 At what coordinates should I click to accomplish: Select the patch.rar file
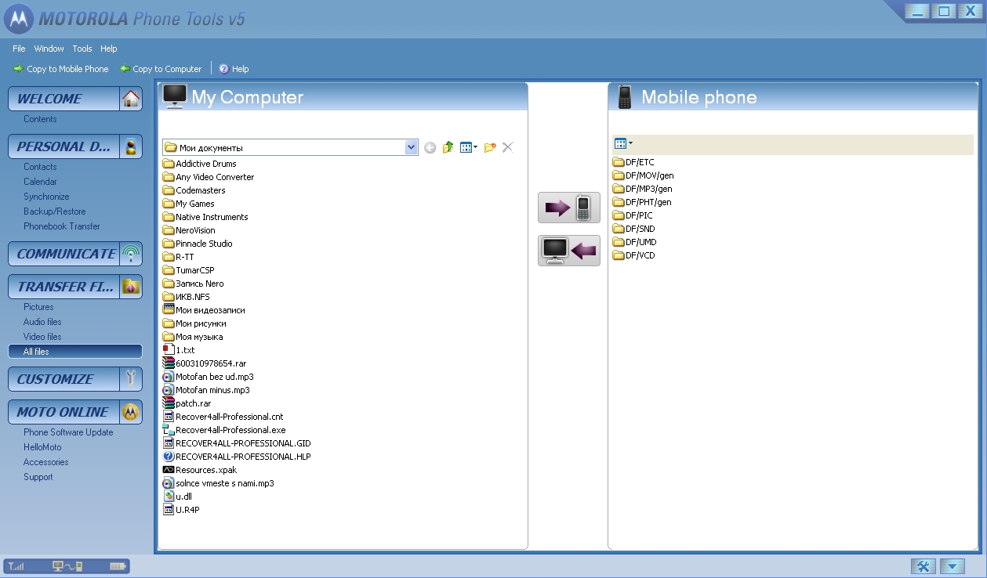(187, 403)
